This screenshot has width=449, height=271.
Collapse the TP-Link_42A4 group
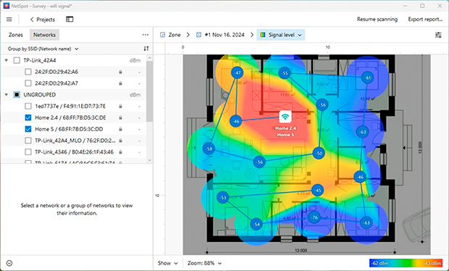pyautogui.click(x=7, y=60)
